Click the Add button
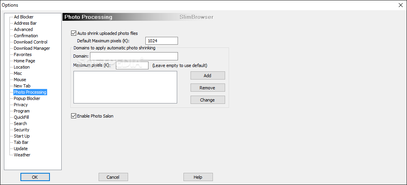The height and width of the screenshot is (185, 407). click(x=208, y=76)
